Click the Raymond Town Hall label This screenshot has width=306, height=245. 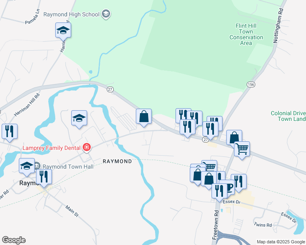coord(68,167)
